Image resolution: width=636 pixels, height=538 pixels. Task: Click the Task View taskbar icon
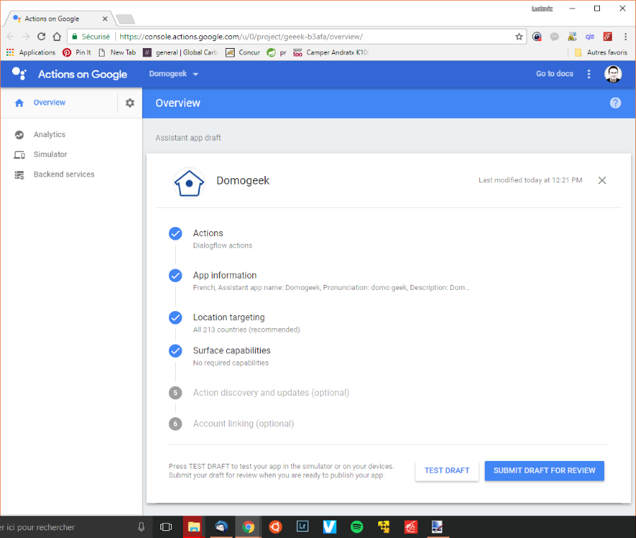[x=166, y=527]
